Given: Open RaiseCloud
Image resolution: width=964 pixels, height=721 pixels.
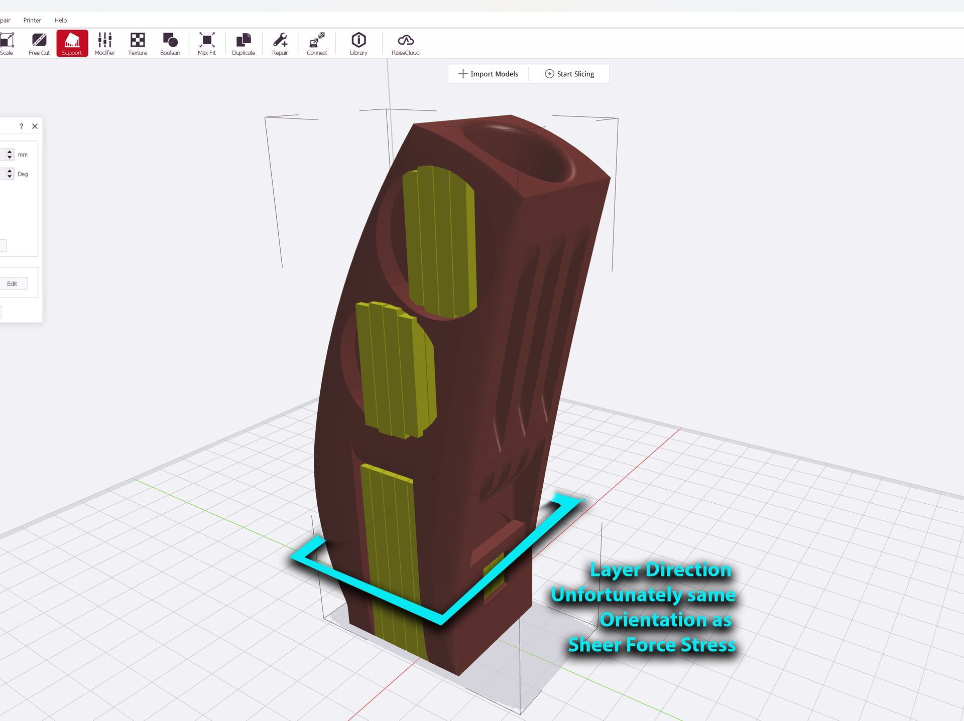Looking at the screenshot, I should (x=405, y=44).
